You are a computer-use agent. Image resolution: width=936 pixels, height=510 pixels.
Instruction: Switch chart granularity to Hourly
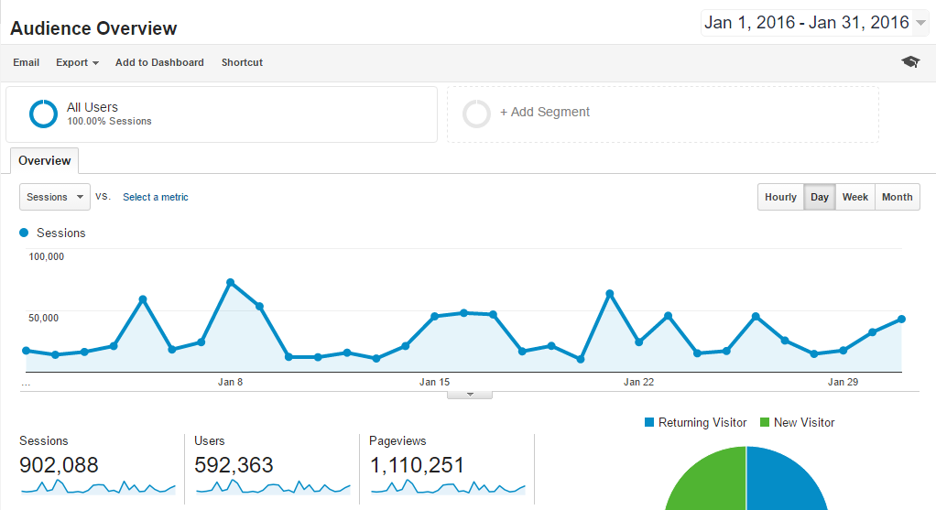[x=781, y=197]
